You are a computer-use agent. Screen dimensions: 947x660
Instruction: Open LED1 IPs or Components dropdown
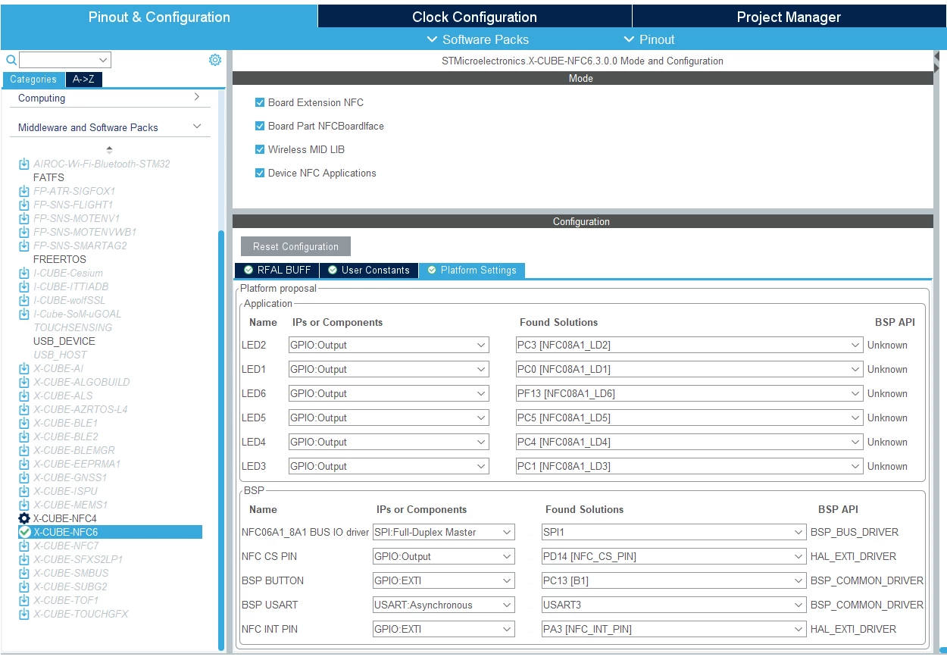coord(389,369)
